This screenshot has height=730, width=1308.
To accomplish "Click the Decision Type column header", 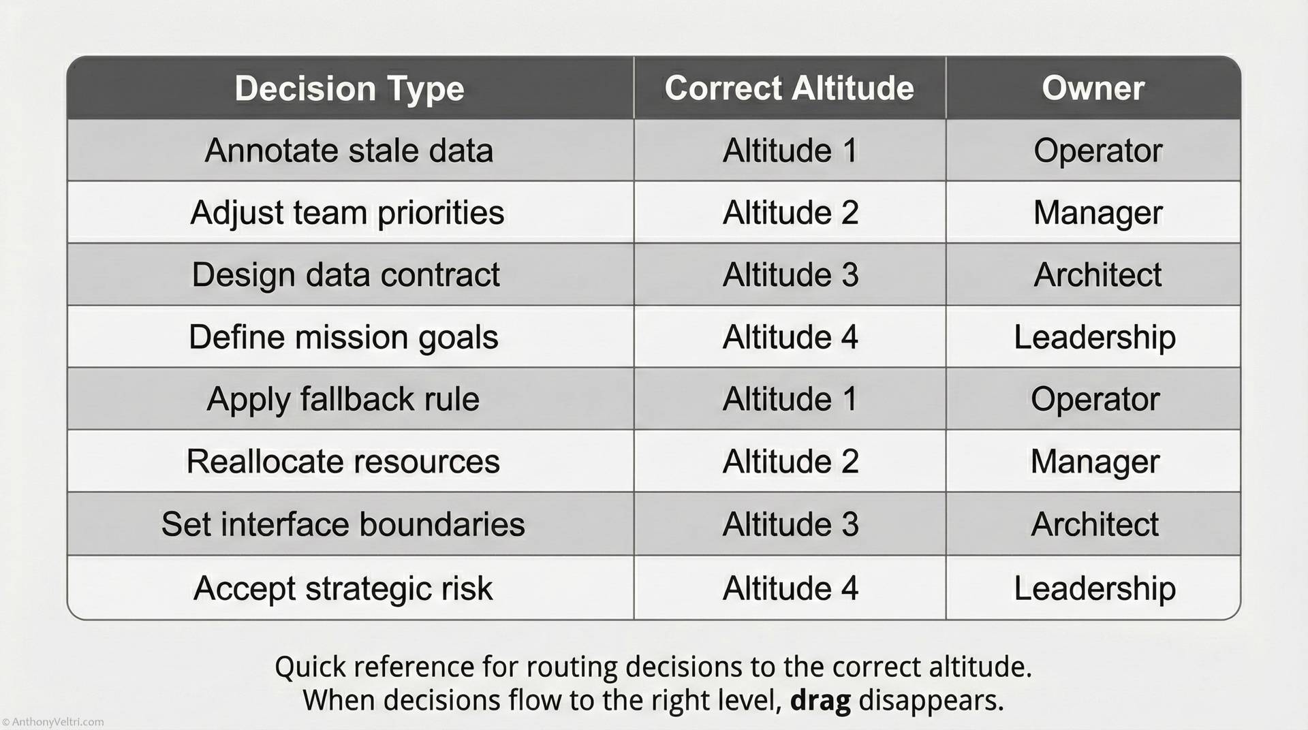I will [349, 89].
